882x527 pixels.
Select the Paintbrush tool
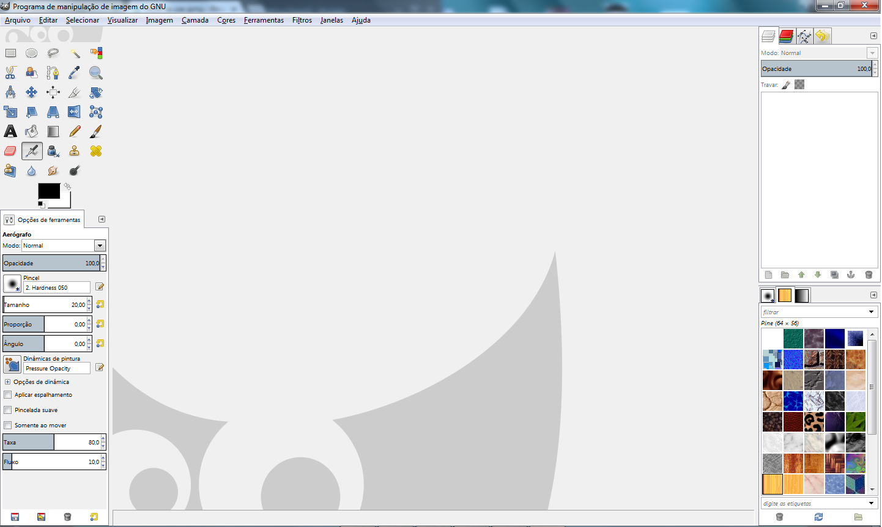(x=96, y=131)
